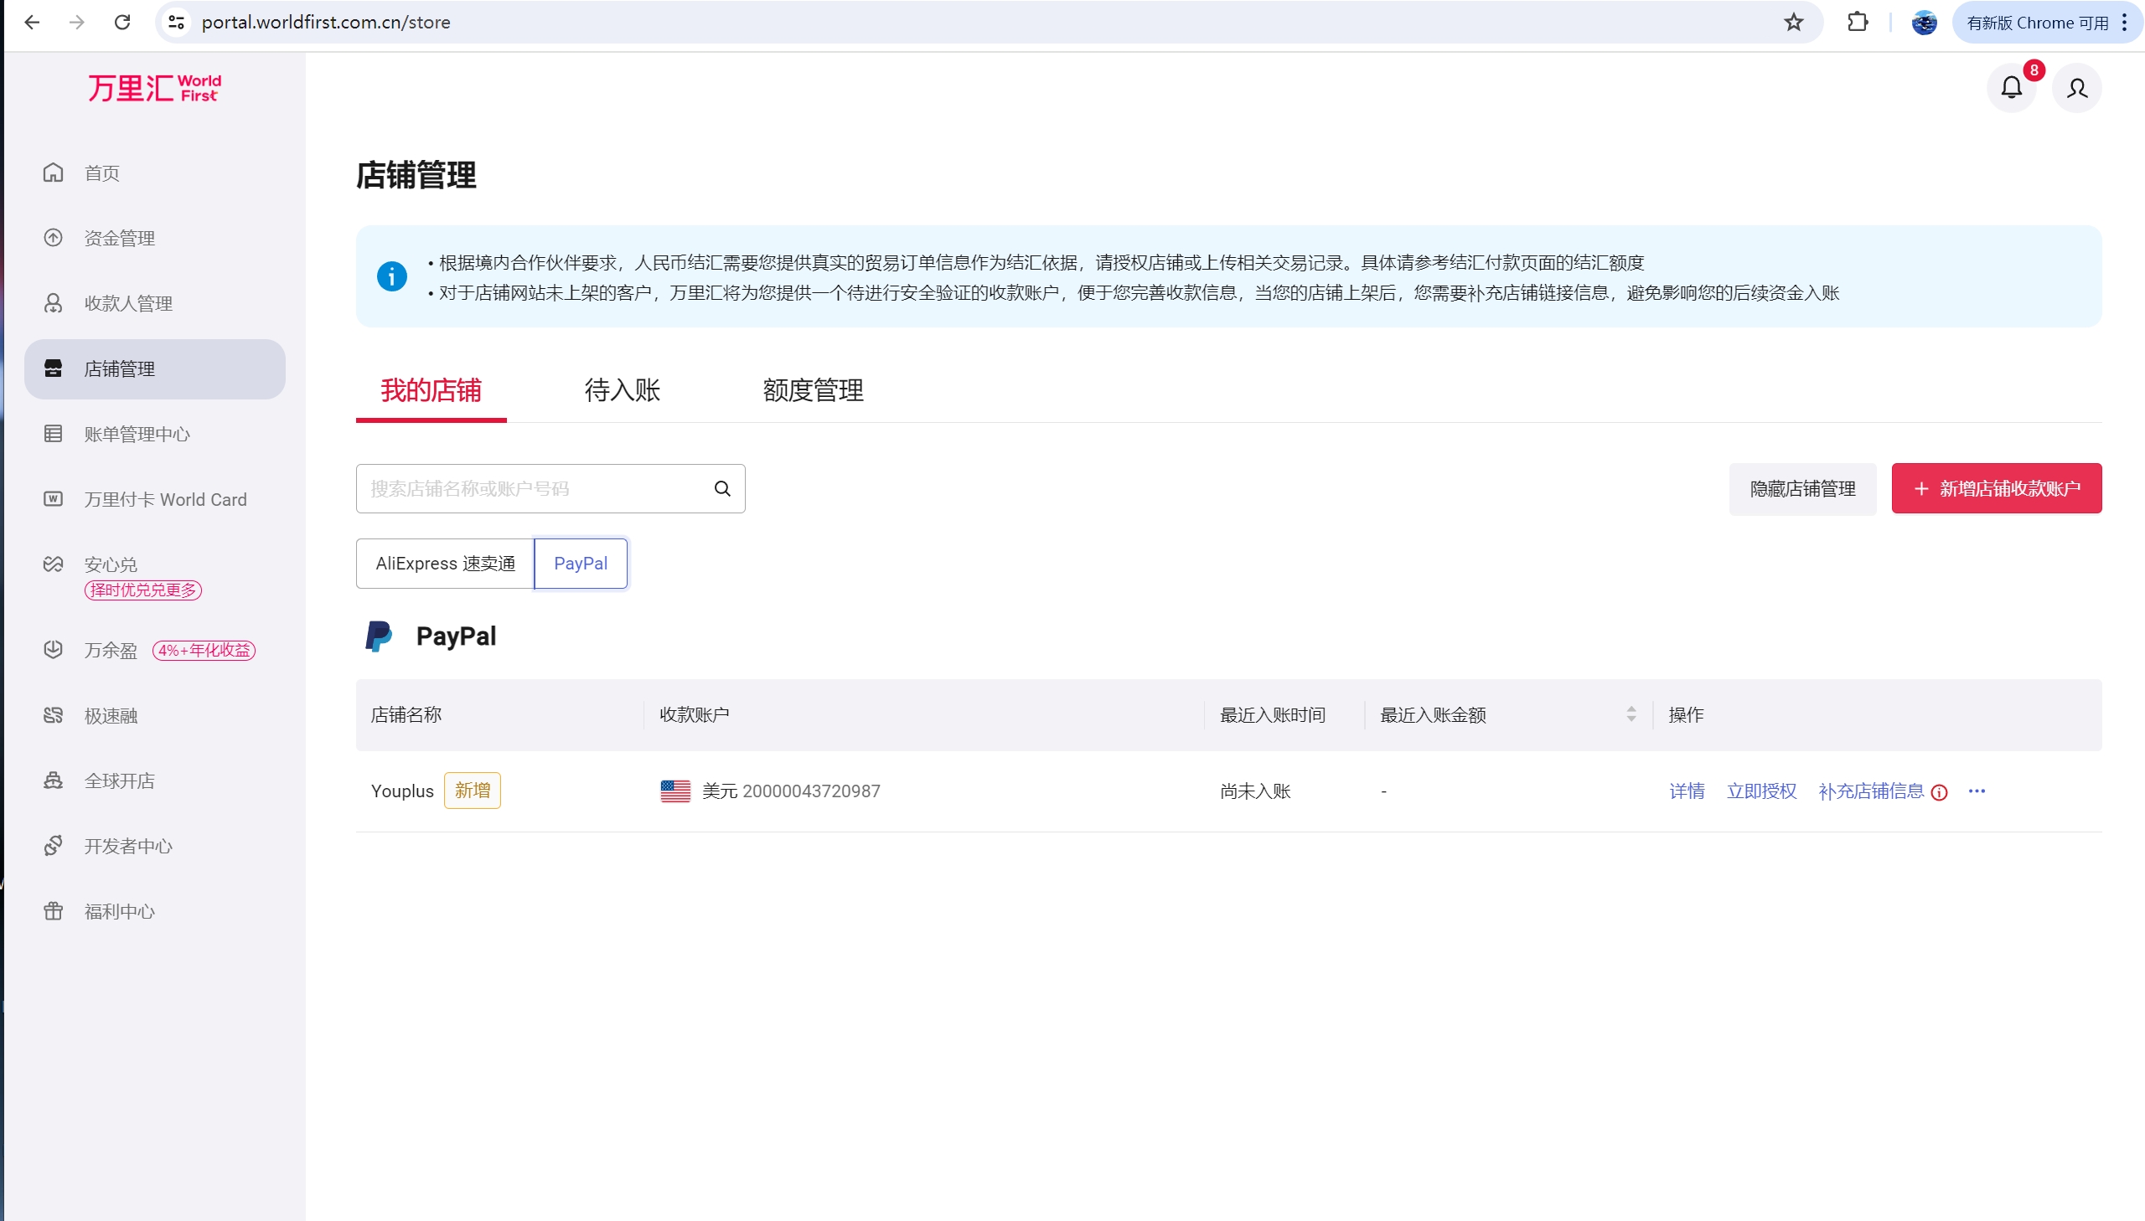Click the search magnifier icon
Screen dimensions: 2145x1221
722,489
